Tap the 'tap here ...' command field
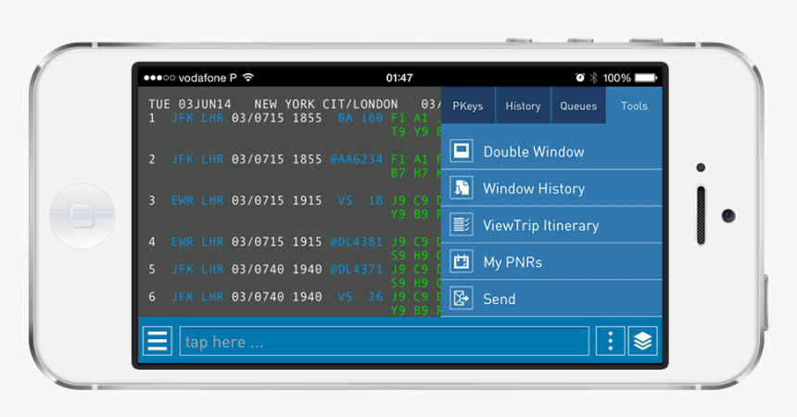 [x=385, y=341]
